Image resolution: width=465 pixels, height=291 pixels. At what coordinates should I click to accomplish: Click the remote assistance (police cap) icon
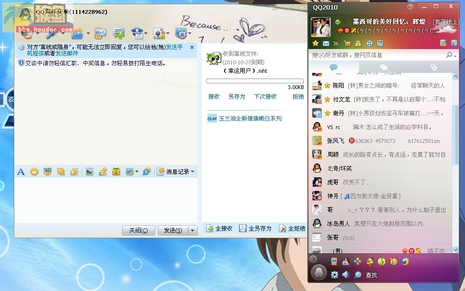point(137,33)
